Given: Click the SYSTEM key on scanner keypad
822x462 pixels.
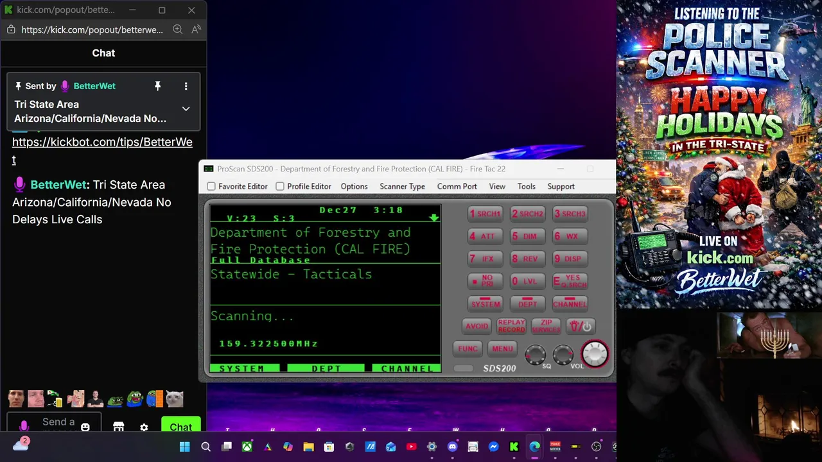Looking at the screenshot, I should click(x=485, y=303).
